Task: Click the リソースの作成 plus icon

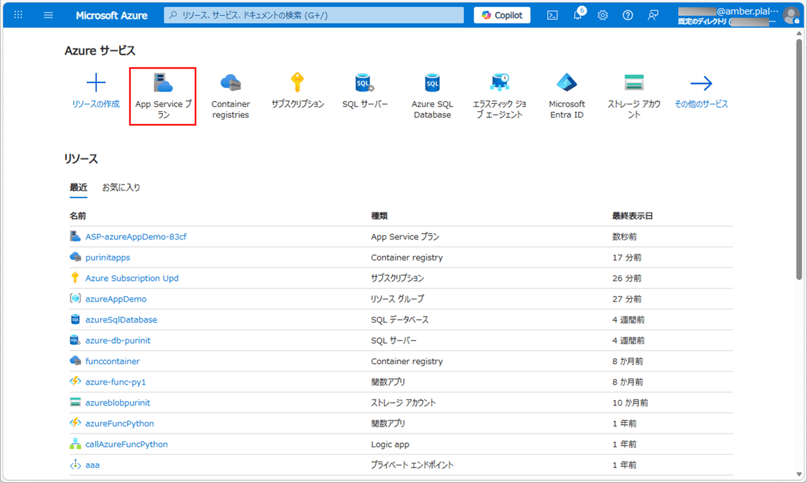Action: (96, 83)
